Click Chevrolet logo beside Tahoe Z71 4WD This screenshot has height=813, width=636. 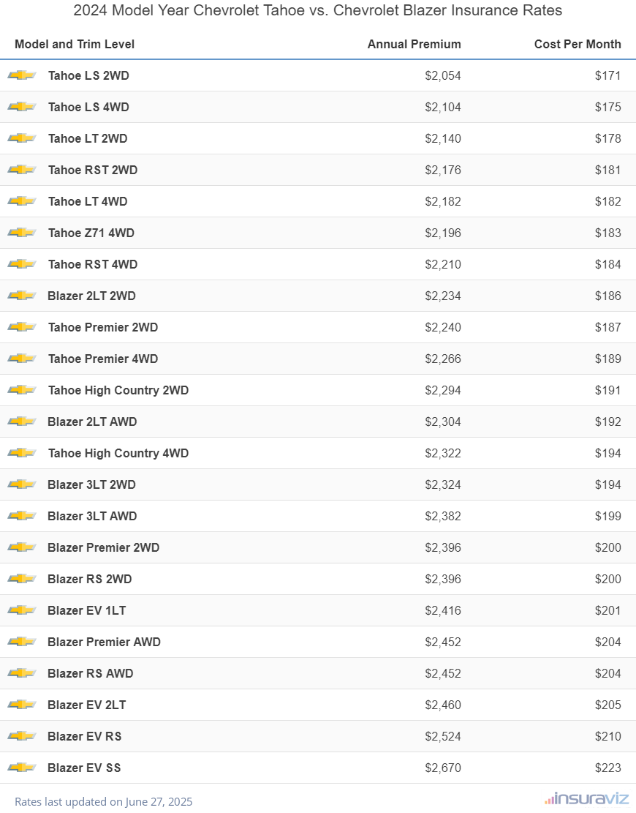pos(22,233)
